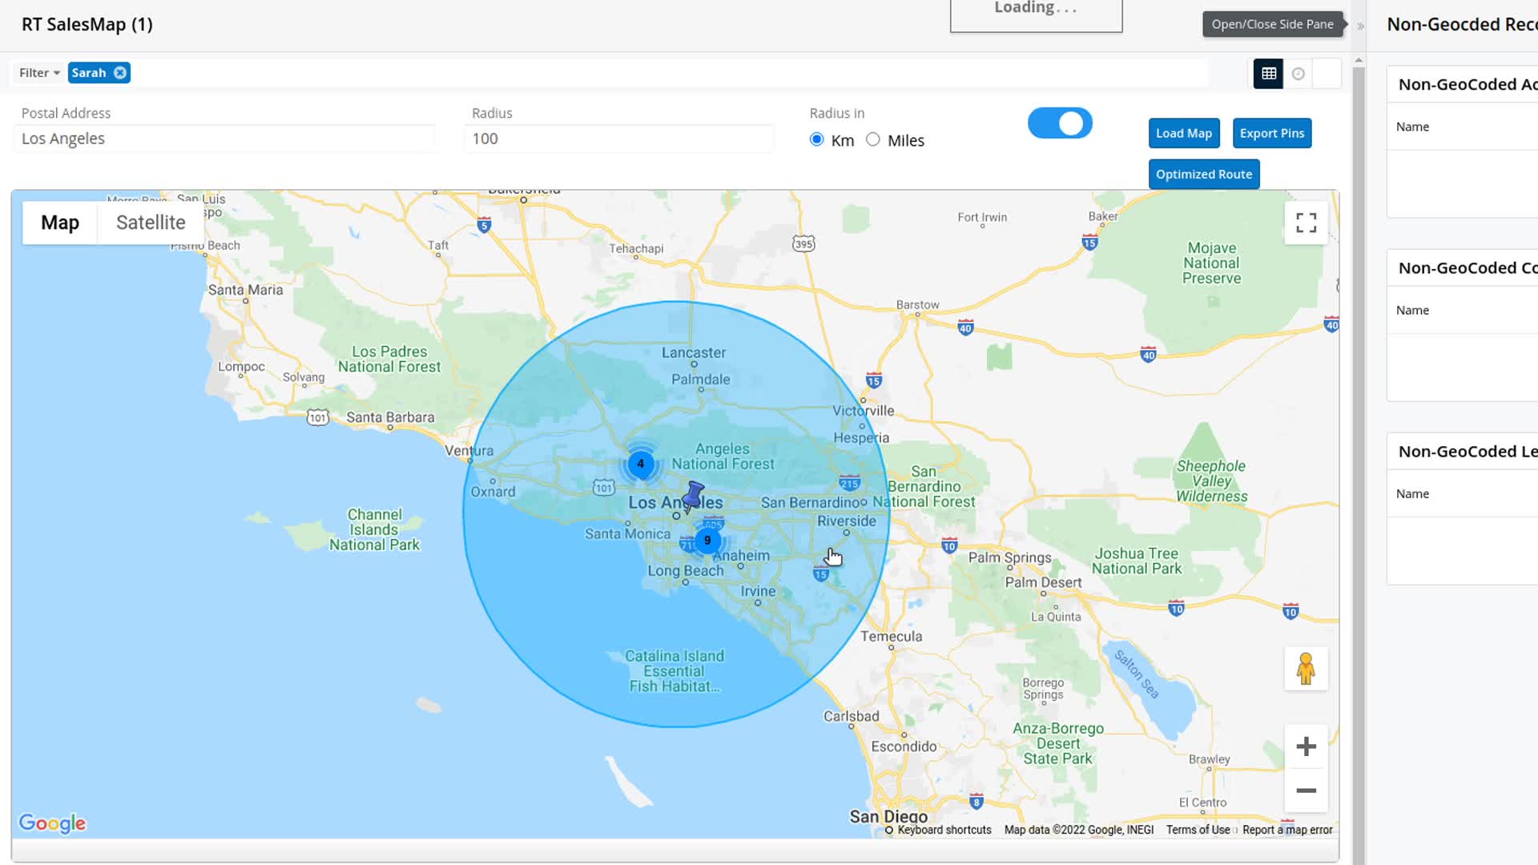Open Keyboard shortcuts
The width and height of the screenshot is (1538, 865).
point(944,830)
